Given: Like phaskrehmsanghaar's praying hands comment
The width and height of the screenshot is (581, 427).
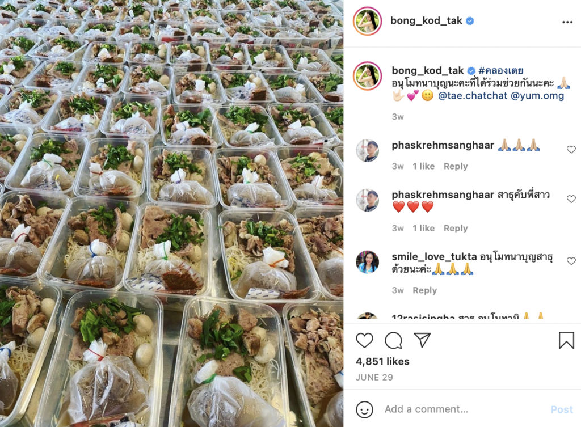Looking at the screenshot, I should [571, 149].
